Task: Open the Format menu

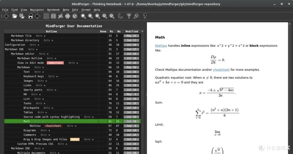Action: tap(86, 10)
